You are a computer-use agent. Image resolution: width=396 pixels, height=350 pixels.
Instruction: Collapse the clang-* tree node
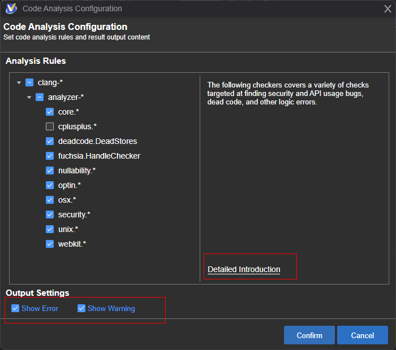click(x=19, y=83)
